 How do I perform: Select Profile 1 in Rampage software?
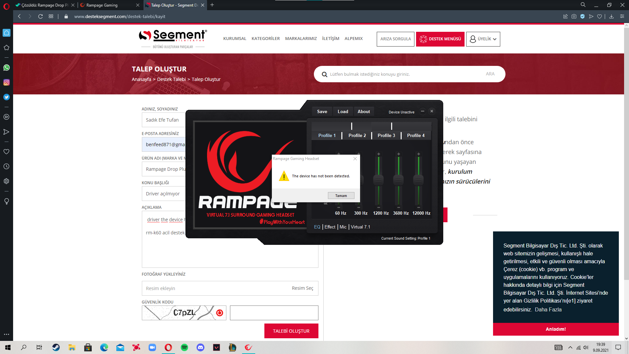pyautogui.click(x=327, y=135)
